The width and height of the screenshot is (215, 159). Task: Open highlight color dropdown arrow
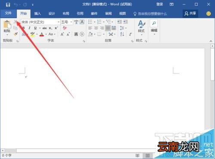tap(37, 34)
